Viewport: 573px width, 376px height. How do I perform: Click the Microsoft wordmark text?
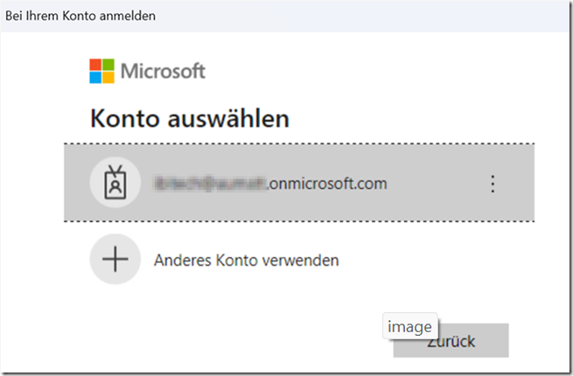163,71
